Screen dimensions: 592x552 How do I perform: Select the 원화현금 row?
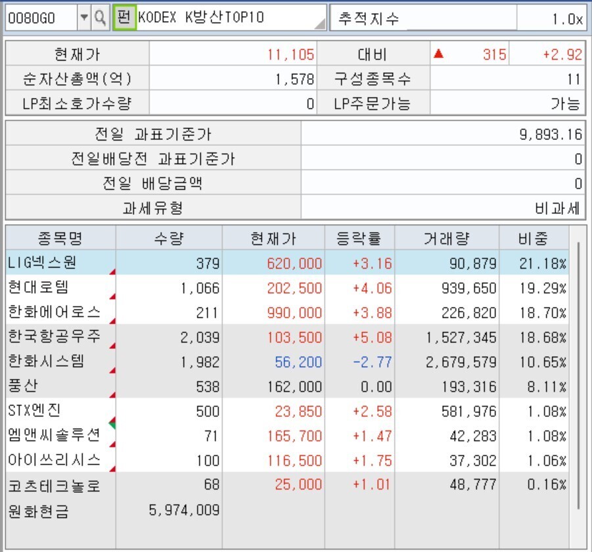[x=287, y=511]
